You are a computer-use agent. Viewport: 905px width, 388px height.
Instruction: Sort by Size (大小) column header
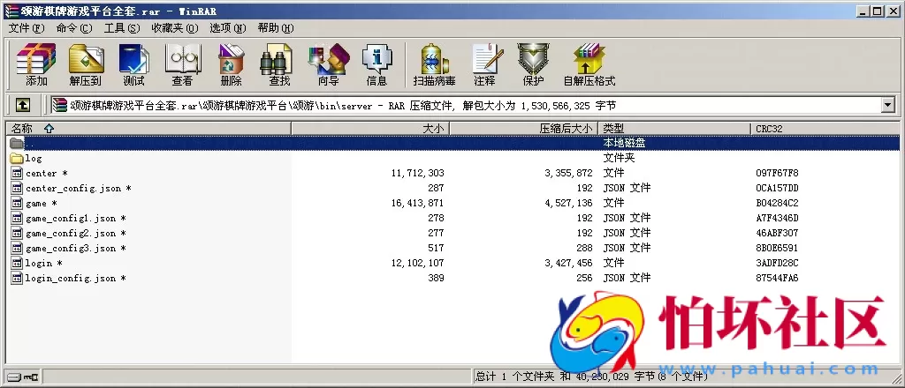pyautogui.click(x=370, y=129)
